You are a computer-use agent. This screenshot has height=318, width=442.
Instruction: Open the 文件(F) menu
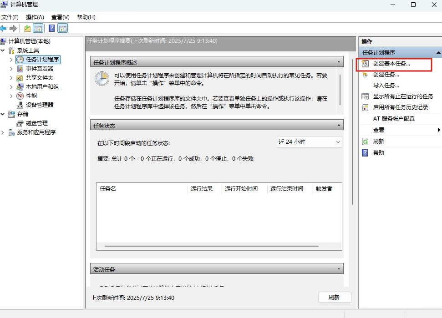10,17
